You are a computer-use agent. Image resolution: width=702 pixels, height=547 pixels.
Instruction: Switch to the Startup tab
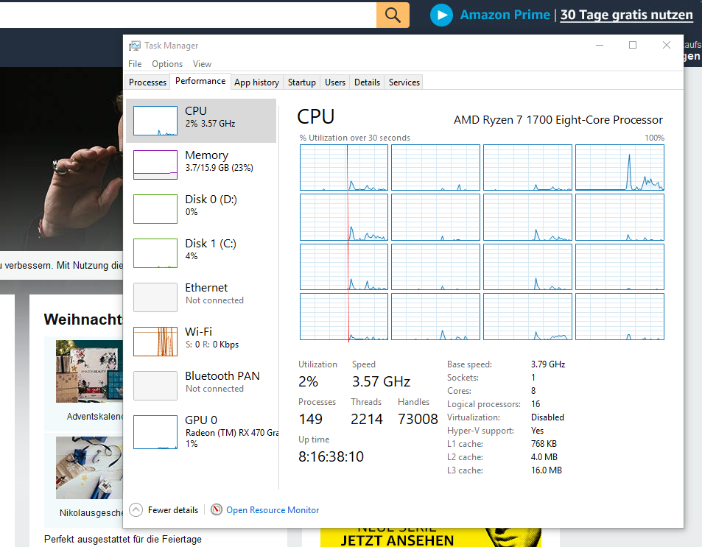click(x=302, y=82)
